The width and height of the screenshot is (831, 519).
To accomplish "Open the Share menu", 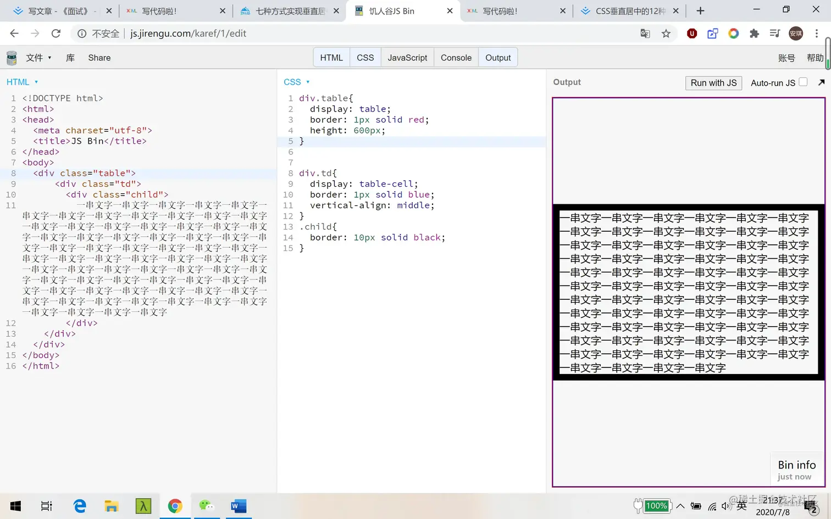I will 99,58.
